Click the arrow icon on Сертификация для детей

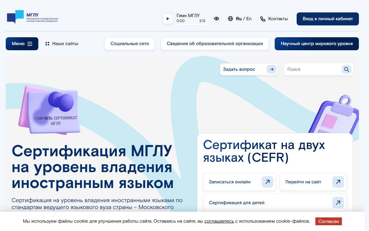click(338, 203)
